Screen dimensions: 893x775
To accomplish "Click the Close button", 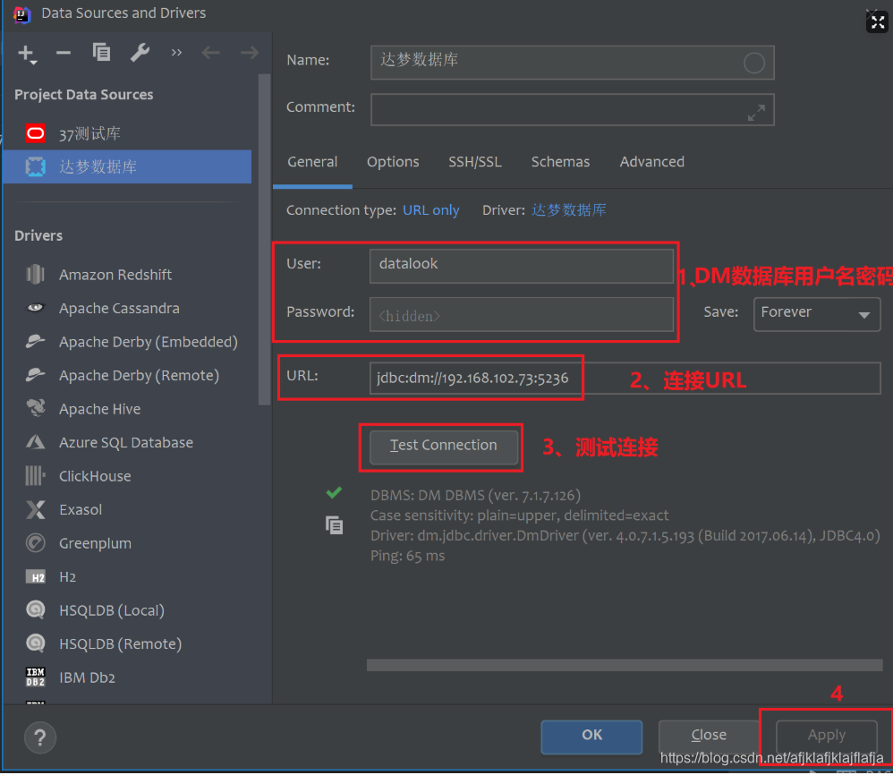I will [x=709, y=737].
